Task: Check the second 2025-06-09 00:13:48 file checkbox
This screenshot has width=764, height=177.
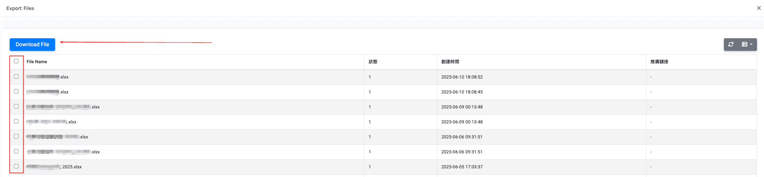Action: [16, 121]
